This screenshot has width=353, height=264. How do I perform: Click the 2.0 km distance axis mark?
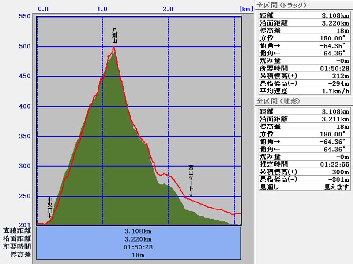click(168, 8)
